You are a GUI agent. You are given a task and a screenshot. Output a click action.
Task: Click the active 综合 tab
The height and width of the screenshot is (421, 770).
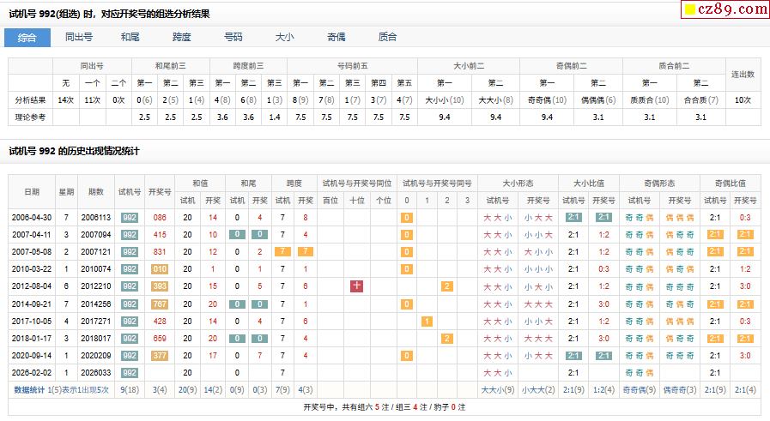[27, 38]
